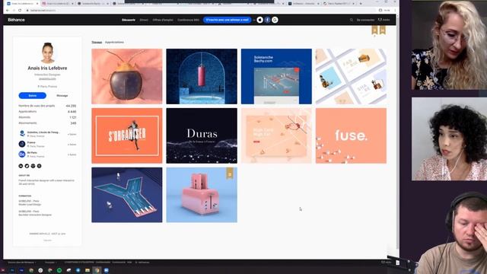Open the first social icon under profile teams
Screen dimensions: 487x274
tap(21, 166)
